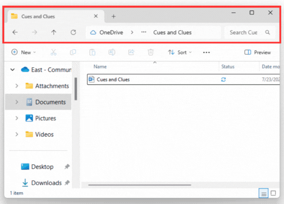Add a new tab

click(x=114, y=16)
